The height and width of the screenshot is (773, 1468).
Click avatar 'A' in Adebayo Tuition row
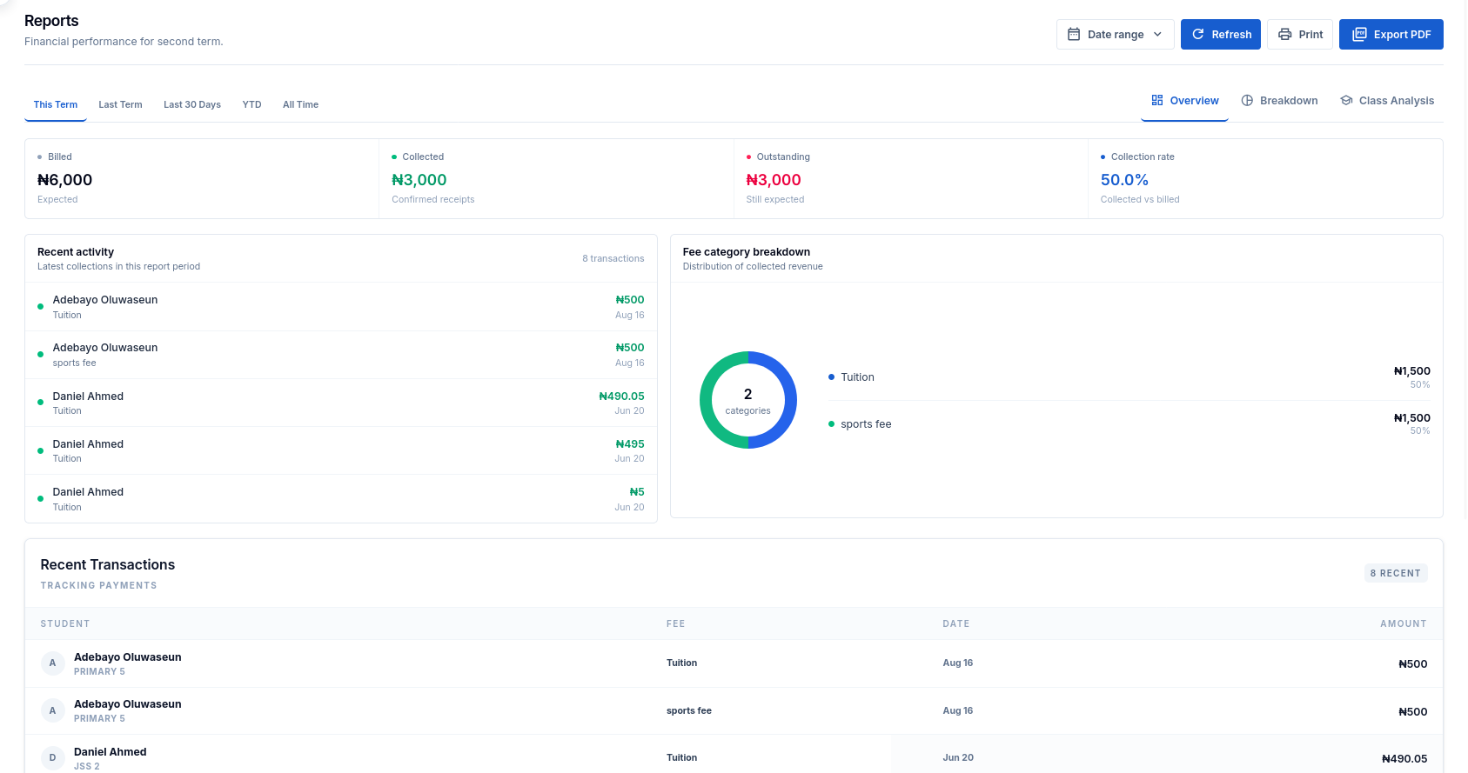(52, 663)
